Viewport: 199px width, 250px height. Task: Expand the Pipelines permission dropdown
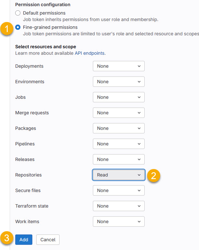pos(118,144)
